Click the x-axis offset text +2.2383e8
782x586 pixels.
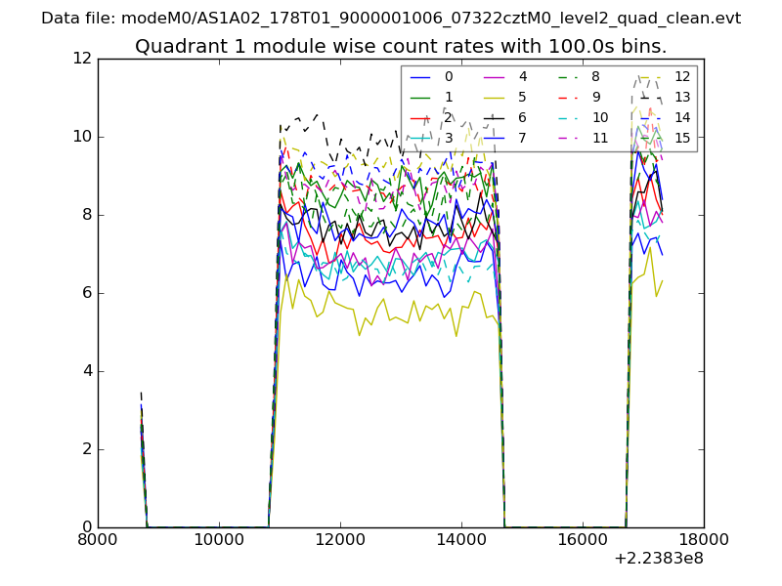658,559
